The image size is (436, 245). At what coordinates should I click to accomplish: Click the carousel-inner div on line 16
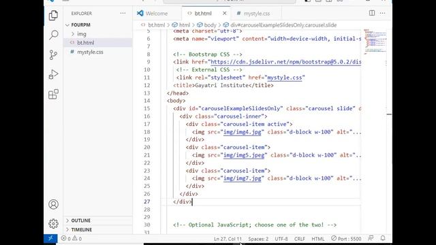223,116
